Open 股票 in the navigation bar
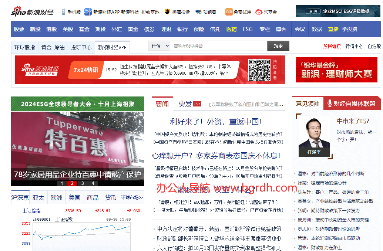383x251 pixels. 19,29
